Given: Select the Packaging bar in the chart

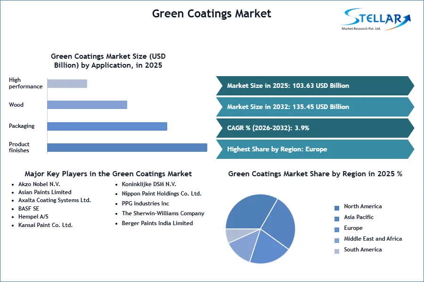Looking at the screenshot, I should (x=107, y=126).
